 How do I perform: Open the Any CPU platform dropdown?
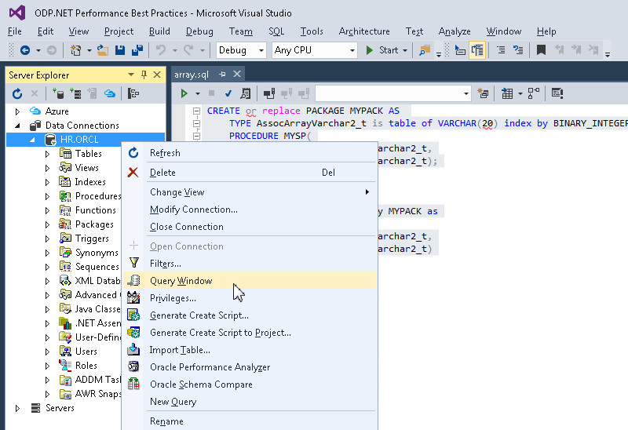click(x=314, y=50)
